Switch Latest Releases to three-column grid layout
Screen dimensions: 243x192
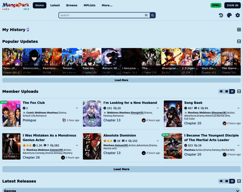coord(232,181)
